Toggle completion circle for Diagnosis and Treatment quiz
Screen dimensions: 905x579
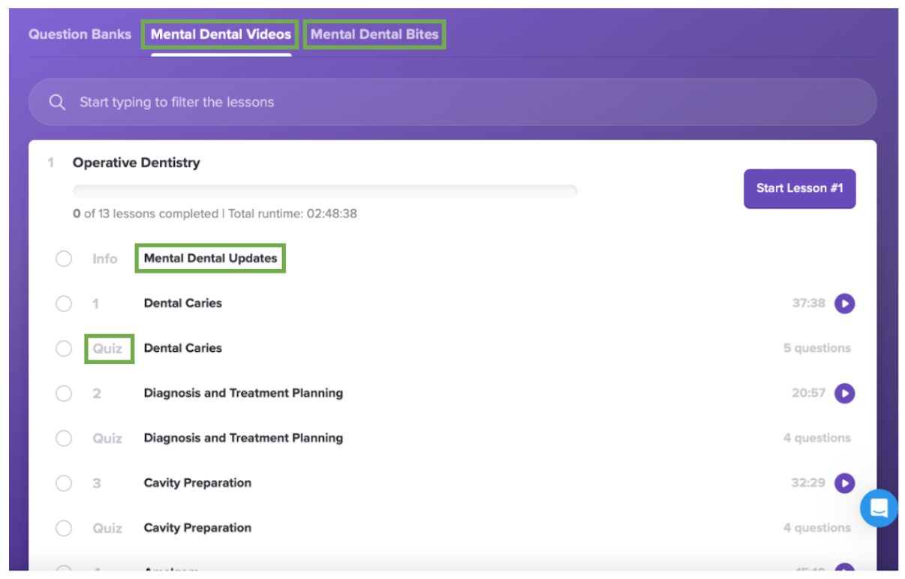(x=64, y=438)
